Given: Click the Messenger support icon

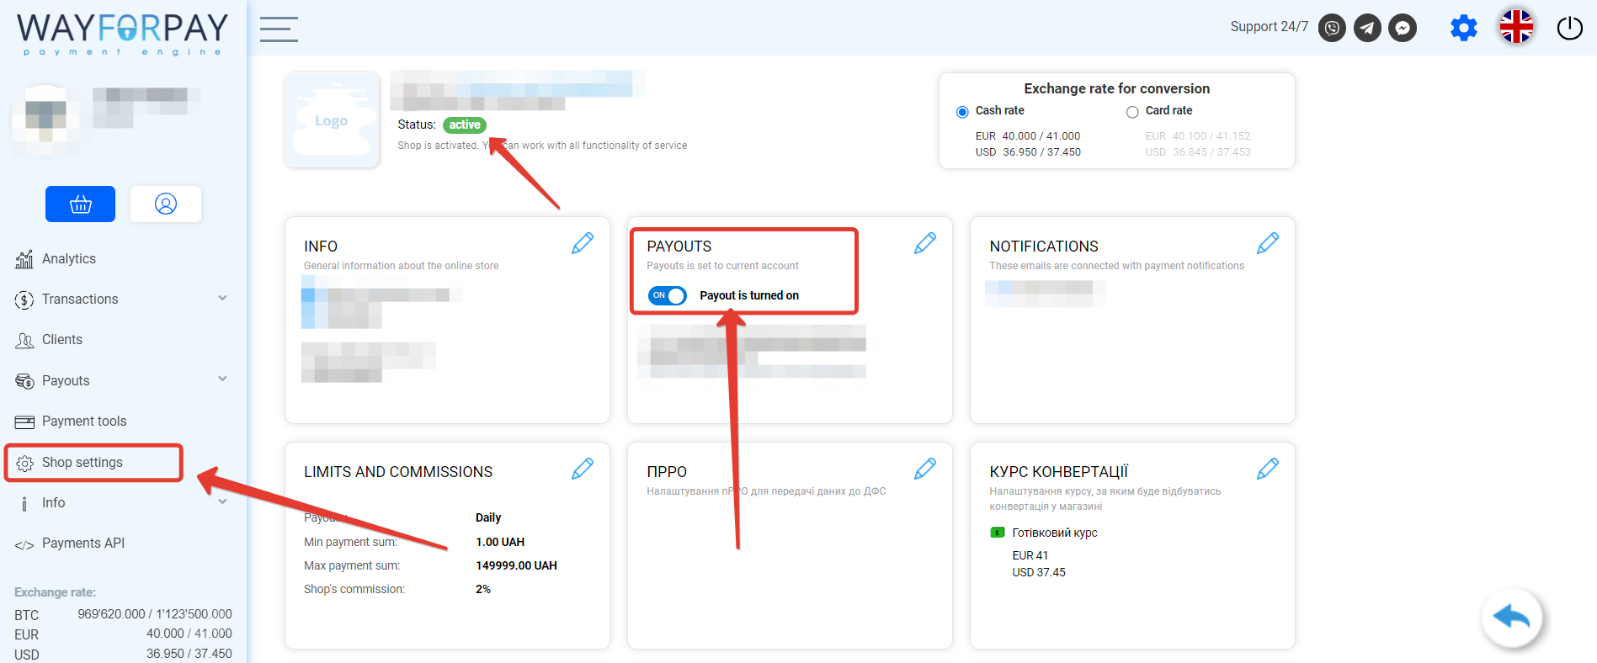Looking at the screenshot, I should (x=1403, y=28).
